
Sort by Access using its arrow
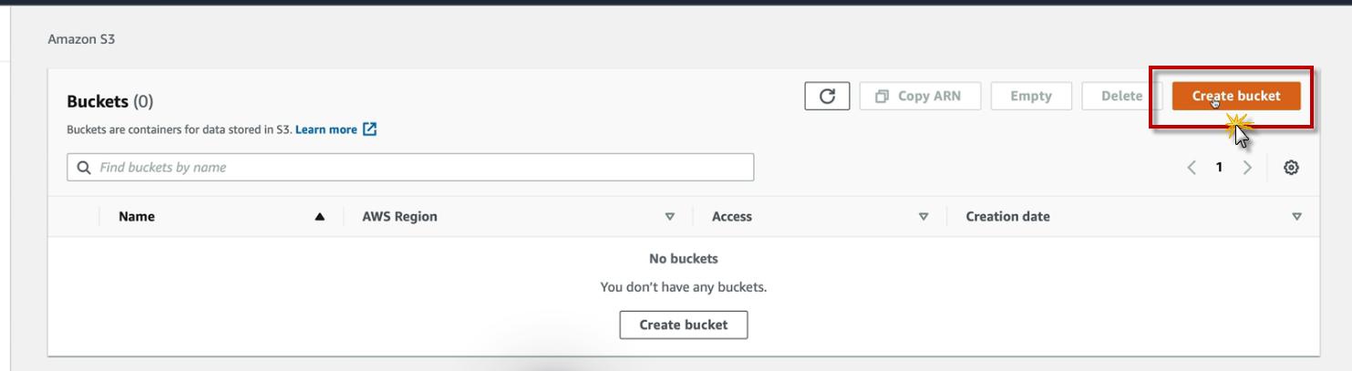pyautogui.click(x=924, y=217)
